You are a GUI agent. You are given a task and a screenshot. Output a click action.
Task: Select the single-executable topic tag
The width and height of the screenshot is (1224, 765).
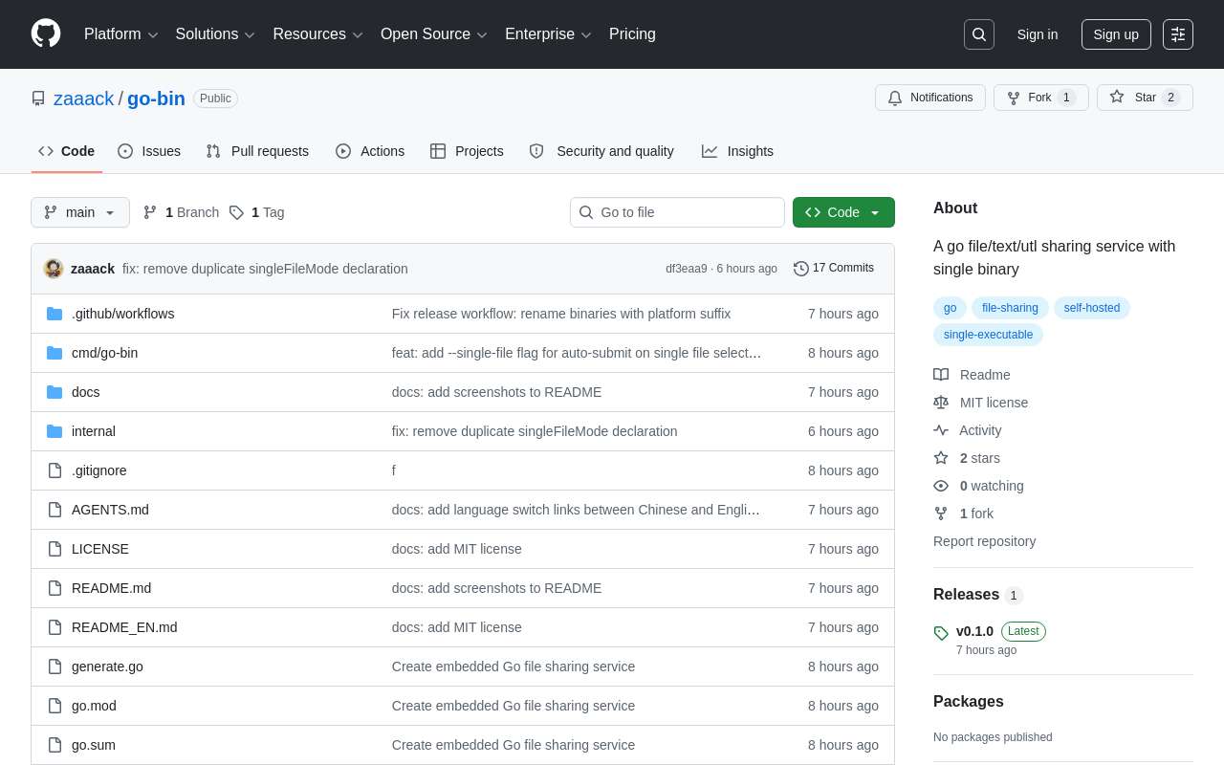(988, 335)
